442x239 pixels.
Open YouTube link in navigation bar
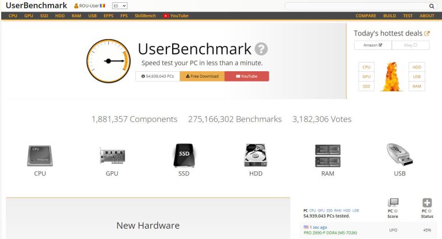pyautogui.click(x=176, y=16)
